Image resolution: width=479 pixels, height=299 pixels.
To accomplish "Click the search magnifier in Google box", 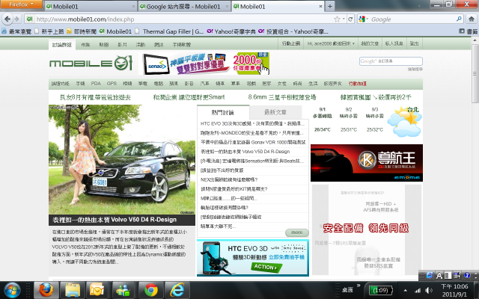I will pyautogui.click(x=459, y=19).
